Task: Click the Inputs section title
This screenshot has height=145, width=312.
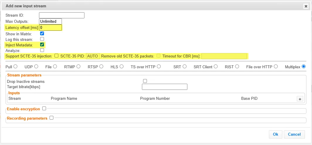Action: [x=14, y=93]
